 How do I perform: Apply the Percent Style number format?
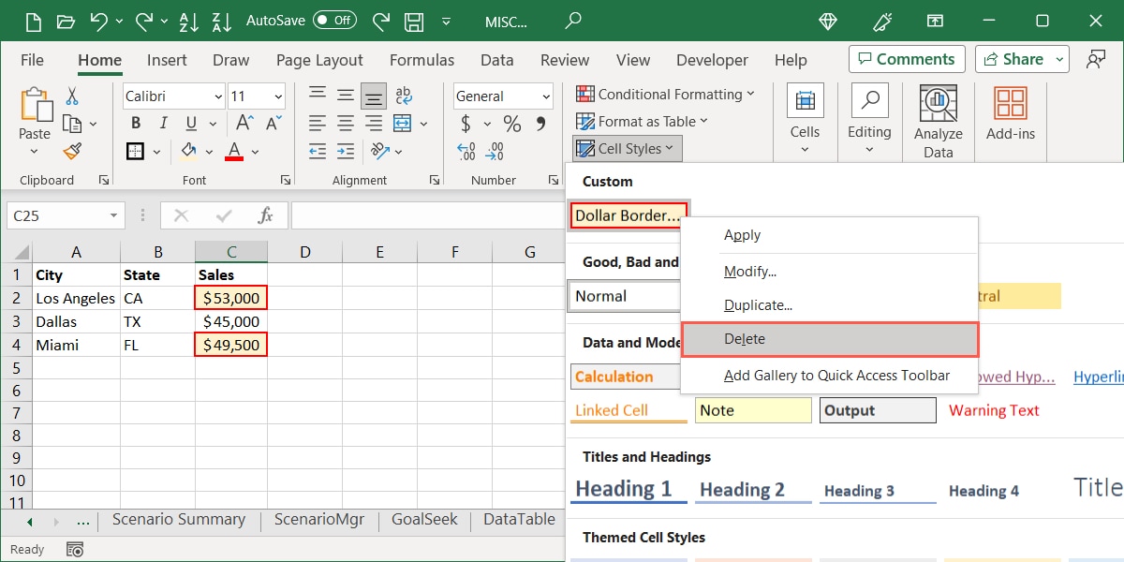pos(511,123)
